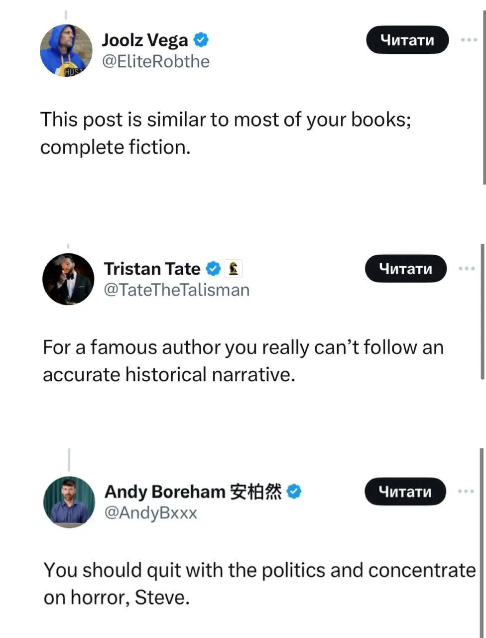Image resolution: width=486 pixels, height=638 pixels.
Task: Open @EliteRobthe's profile via handle link
Action: pyautogui.click(x=156, y=61)
